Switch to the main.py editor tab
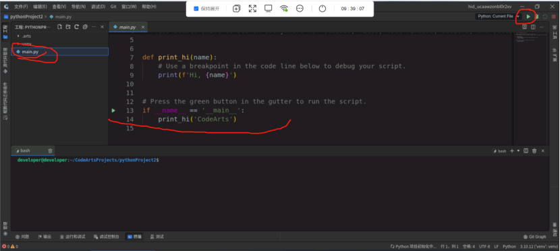Image resolution: width=560 pixels, height=251 pixels. 128,27
